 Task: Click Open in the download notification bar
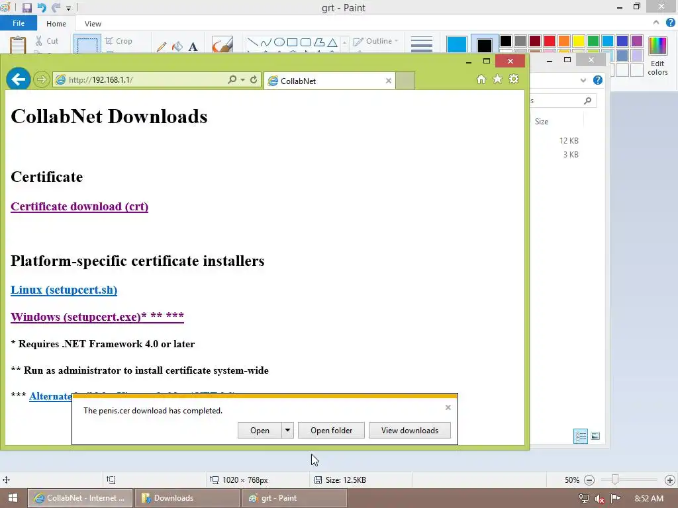260,430
